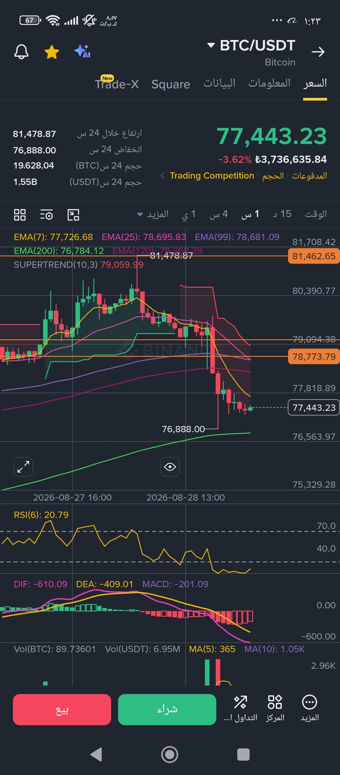Image resolution: width=340 pixels, height=775 pixels.
Task: Tap the 78,773.79 orange price line tag
Action: pyautogui.click(x=314, y=357)
